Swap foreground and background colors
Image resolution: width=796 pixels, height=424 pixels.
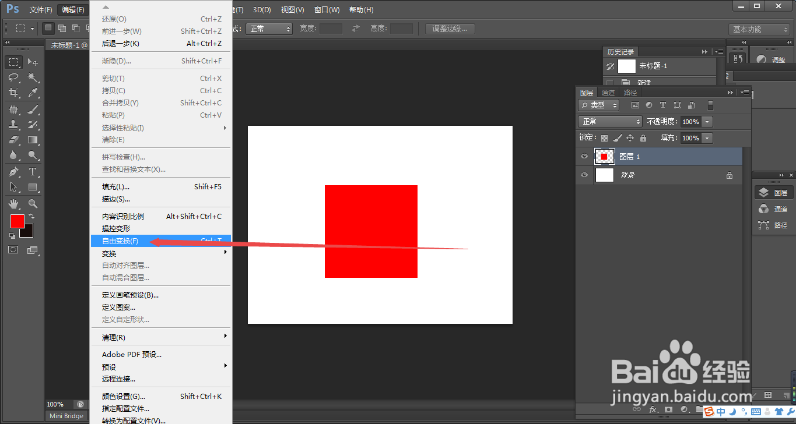pos(31,216)
